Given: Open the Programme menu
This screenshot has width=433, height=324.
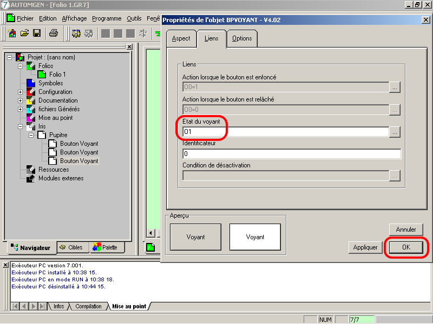Looking at the screenshot, I should pyautogui.click(x=107, y=18).
